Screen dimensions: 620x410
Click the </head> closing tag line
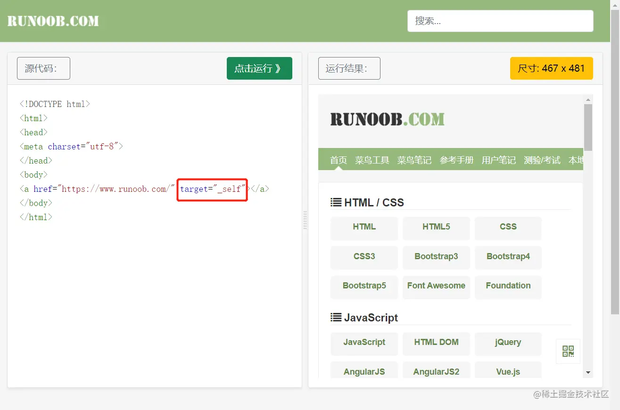tap(36, 161)
